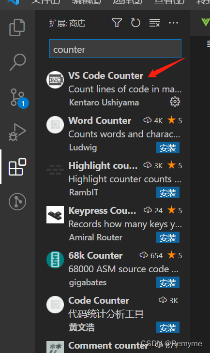Click the VS Code Counter extension icon

[x=55, y=80]
